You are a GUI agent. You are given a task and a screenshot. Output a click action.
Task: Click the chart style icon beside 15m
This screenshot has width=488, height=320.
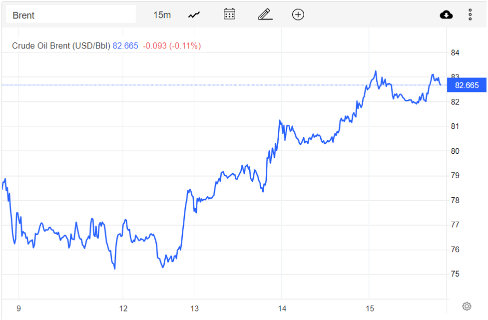[193, 14]
